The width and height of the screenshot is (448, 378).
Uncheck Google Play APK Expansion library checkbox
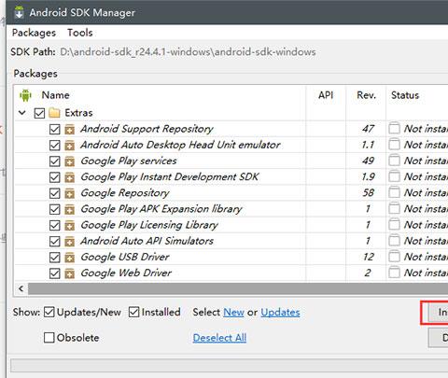pyautogui.click(x=55, y=209)
